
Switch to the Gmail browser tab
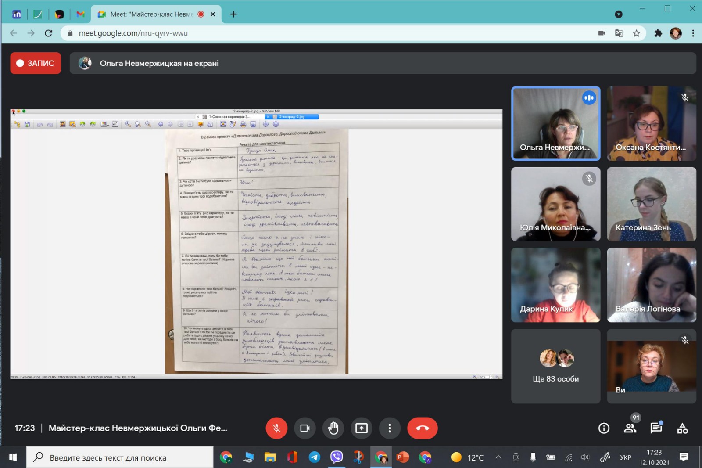(80, 14)
